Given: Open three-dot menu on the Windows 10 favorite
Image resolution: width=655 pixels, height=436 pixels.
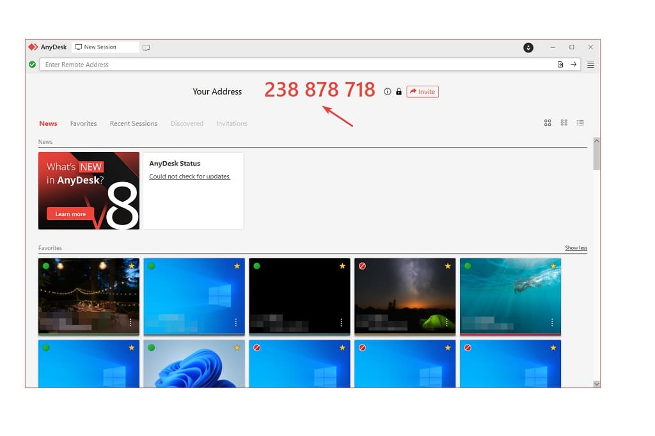Looking at the screenshot, I should tap(236, 322).
